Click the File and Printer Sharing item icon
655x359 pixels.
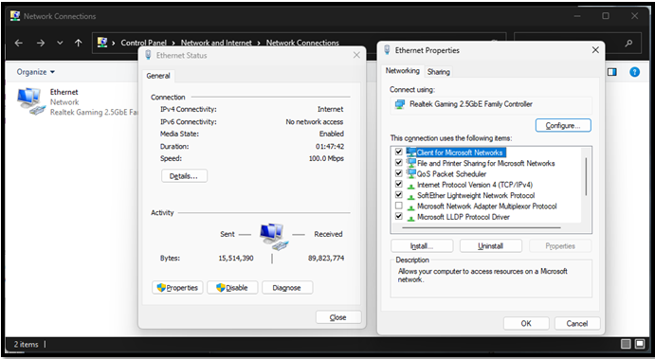click(x=411, y=163)
